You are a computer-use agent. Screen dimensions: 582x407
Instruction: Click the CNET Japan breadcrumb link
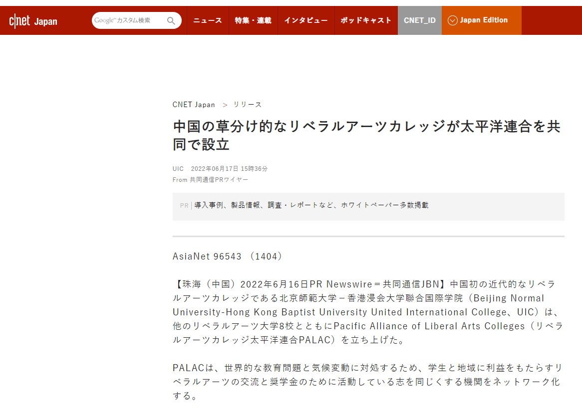pyautogui.click(x=194, y=105)
